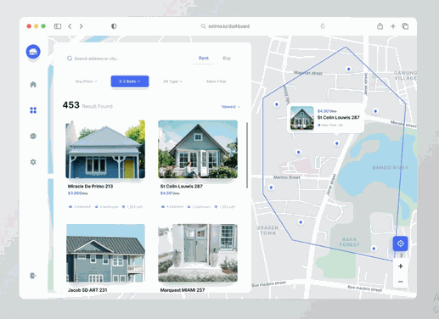This screenshot has height=319, width=439.
Task: Focus the Search address or city field
Action: [x=96, y=59]
